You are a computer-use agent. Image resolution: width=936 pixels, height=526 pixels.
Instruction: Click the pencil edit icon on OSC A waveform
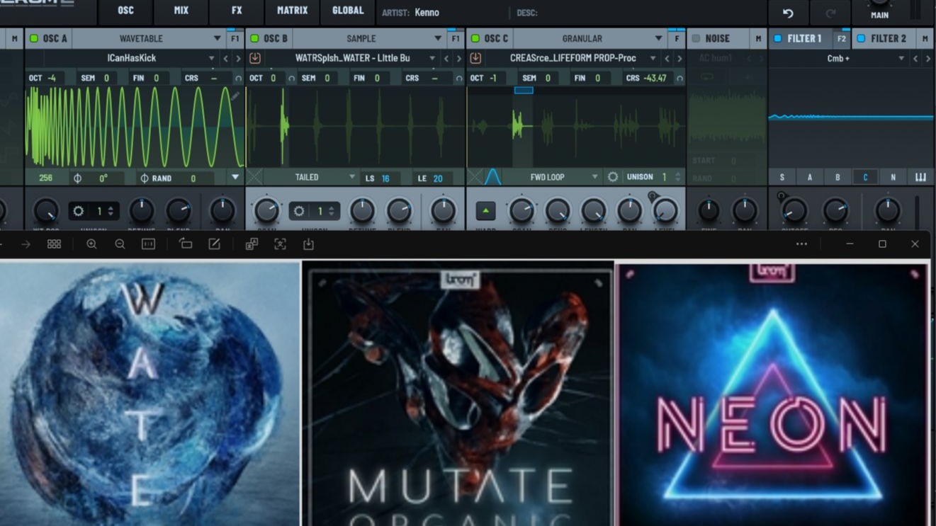pos(235,96)
